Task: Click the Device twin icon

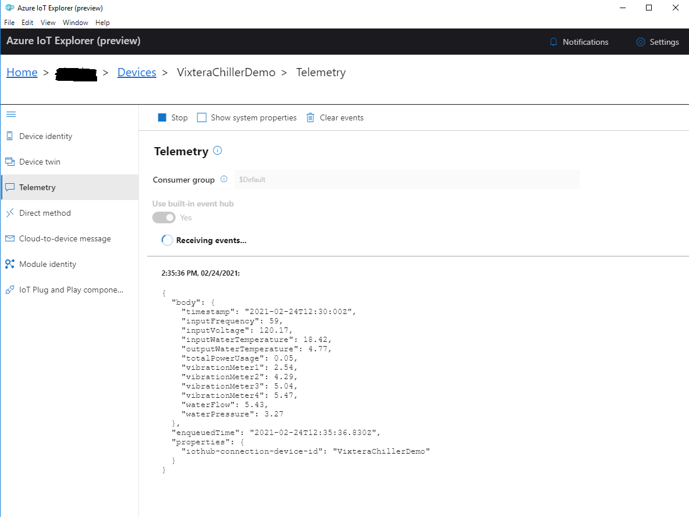Action: pyautogui.click(x=10, y=162)
